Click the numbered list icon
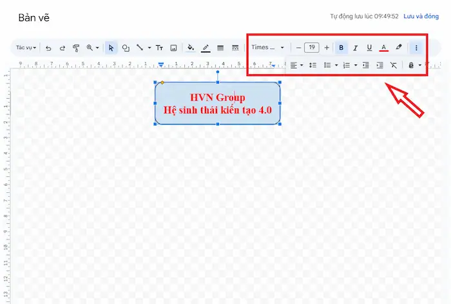This screenshot has width=451, height=304. pyautogui.click(x=347, y=65)
